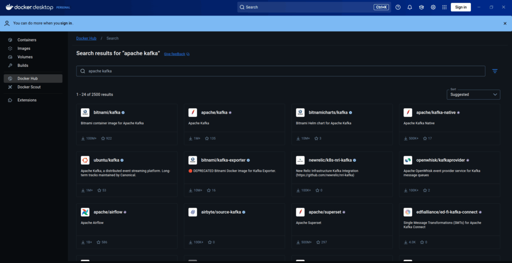Open the apps grid icon
Image resolution: width=512 pixels, height=263 pixels.
[x=444, y=7]
